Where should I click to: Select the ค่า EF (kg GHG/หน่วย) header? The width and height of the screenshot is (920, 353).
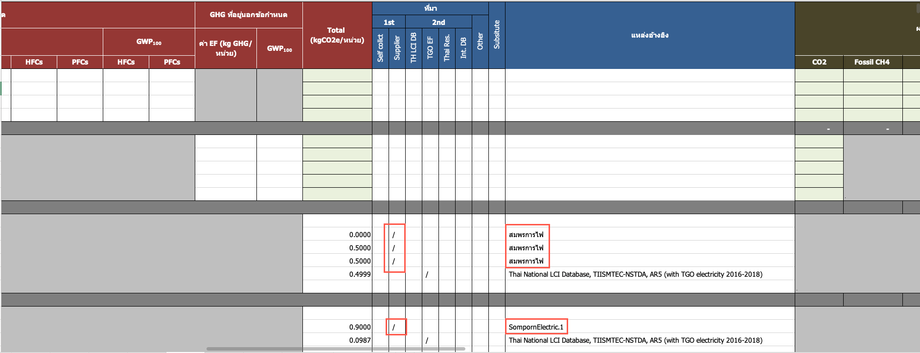(x=226, y=48)
